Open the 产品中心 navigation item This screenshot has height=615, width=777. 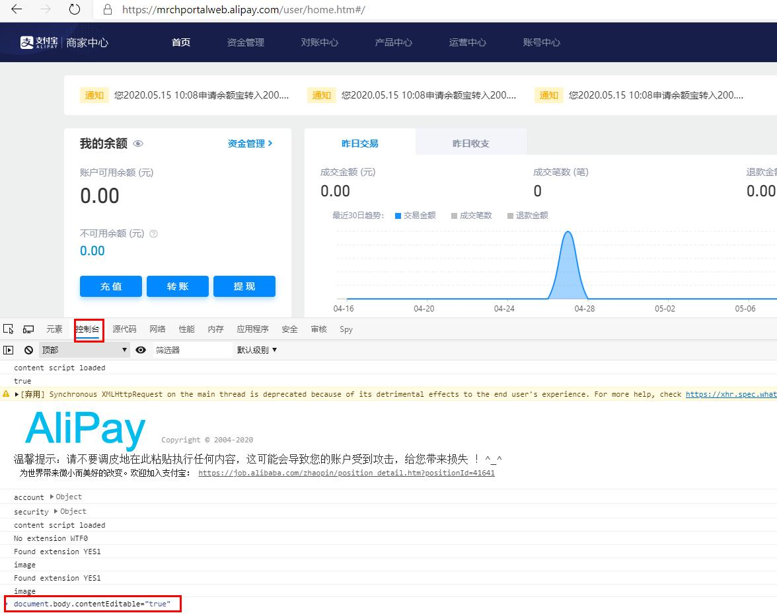(x=394, y=42)
